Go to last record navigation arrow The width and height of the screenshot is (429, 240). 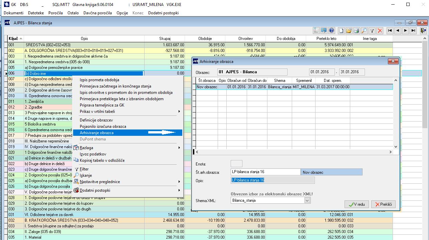pyautogui.click(x=414, y=31)
